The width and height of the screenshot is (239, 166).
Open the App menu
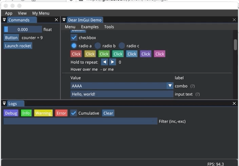coord(8,13)
